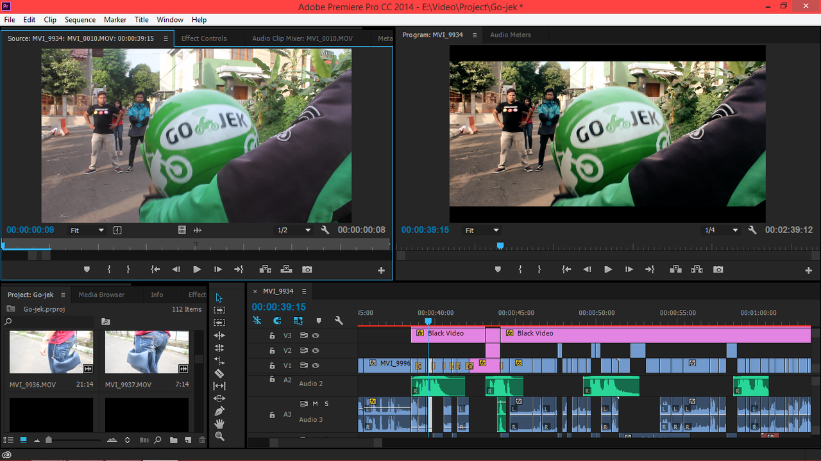The width and height of the screenshot is (821, 461).
Task: Open Source monitor Fit zoom dropdown
Action: (x=87, y=230)
